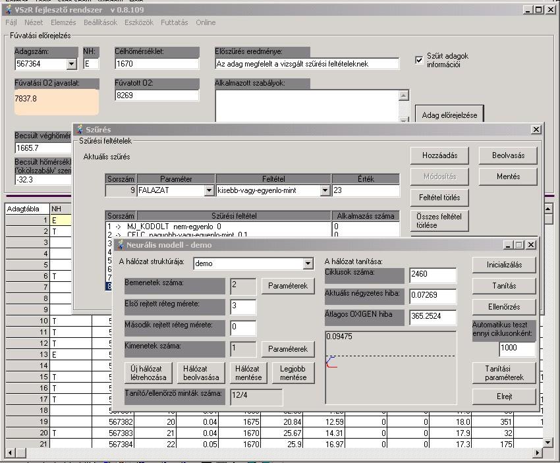This screenshot has height=463, width=560.
Task: Click the Neurális modell window icon
Action: click(121, 245)
